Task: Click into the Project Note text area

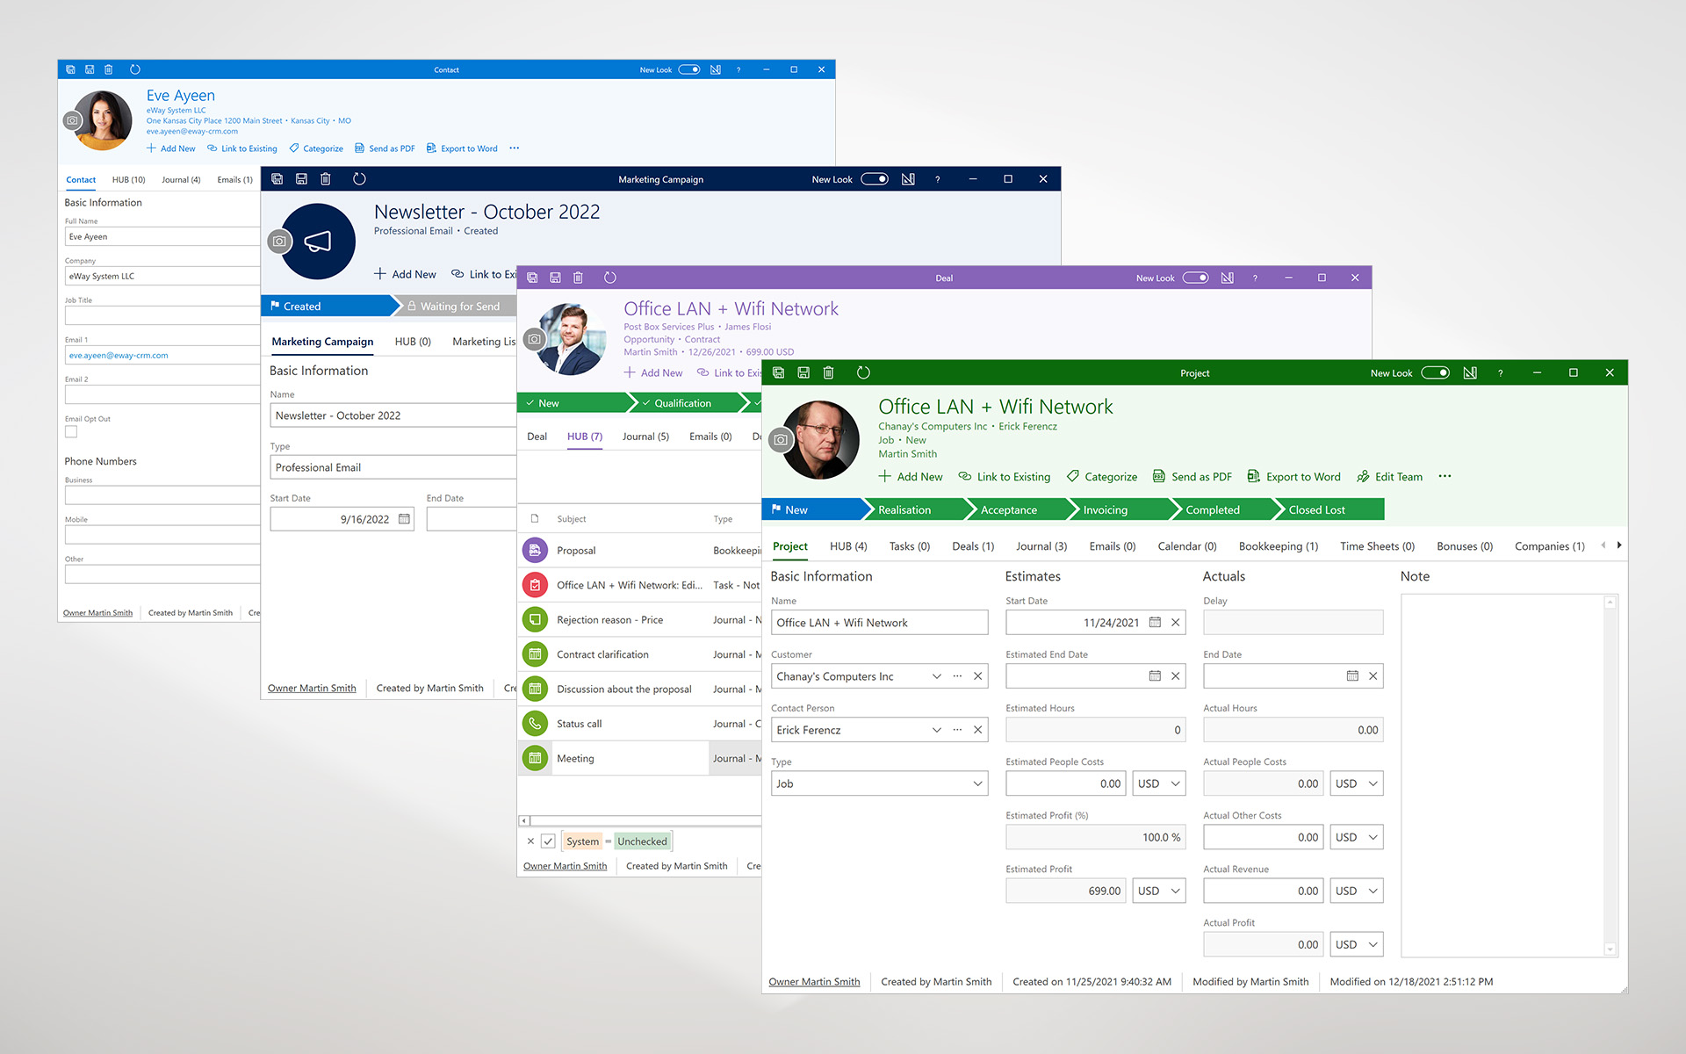Action: 1502,776
